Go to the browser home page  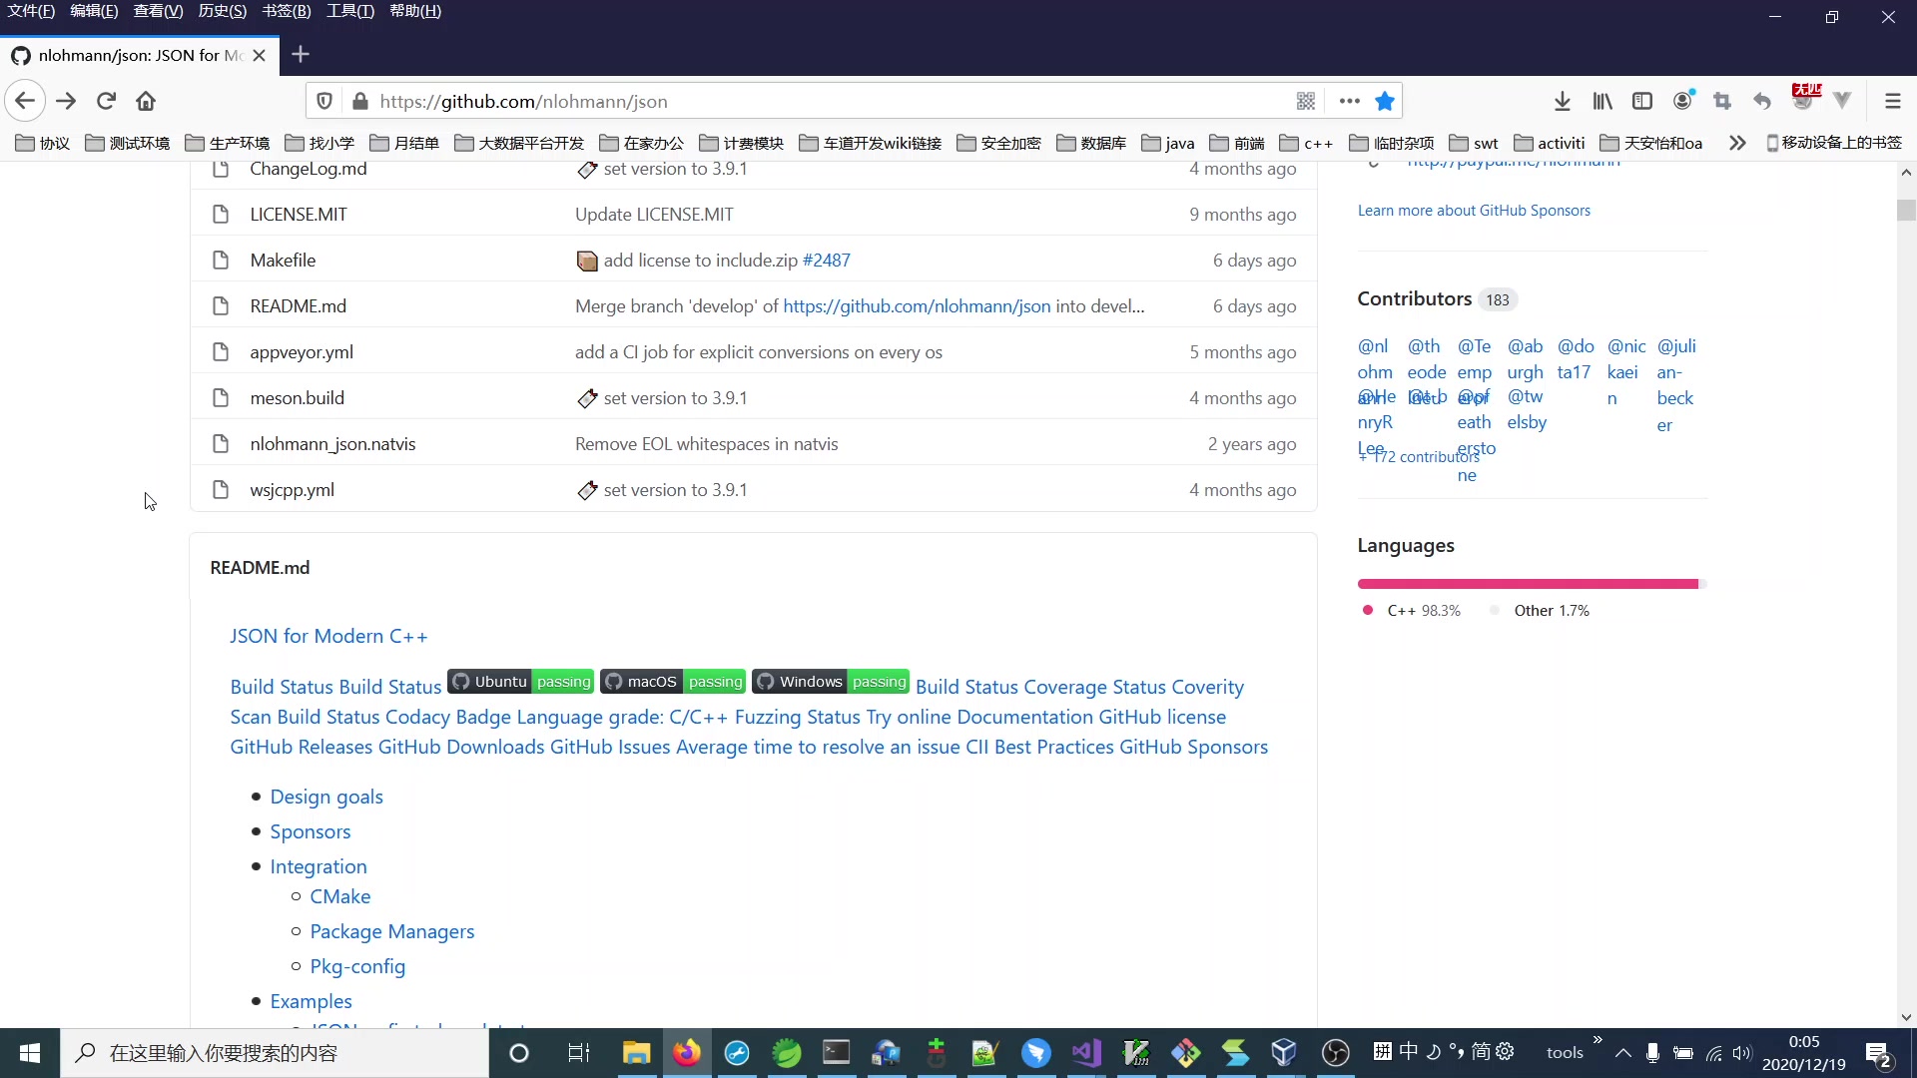pyautogui.click(x=146, y=101)
